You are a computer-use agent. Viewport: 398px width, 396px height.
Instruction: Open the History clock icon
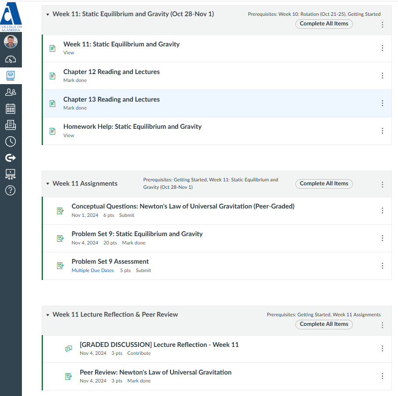11,141
